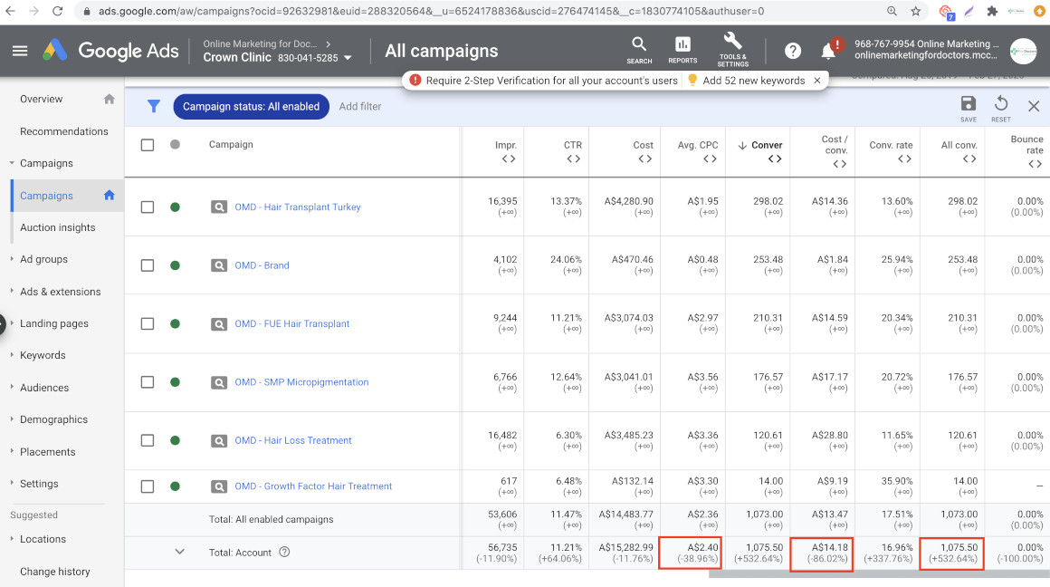Check OMD - Hair Loss Treatment checkbox

(148, 440)
